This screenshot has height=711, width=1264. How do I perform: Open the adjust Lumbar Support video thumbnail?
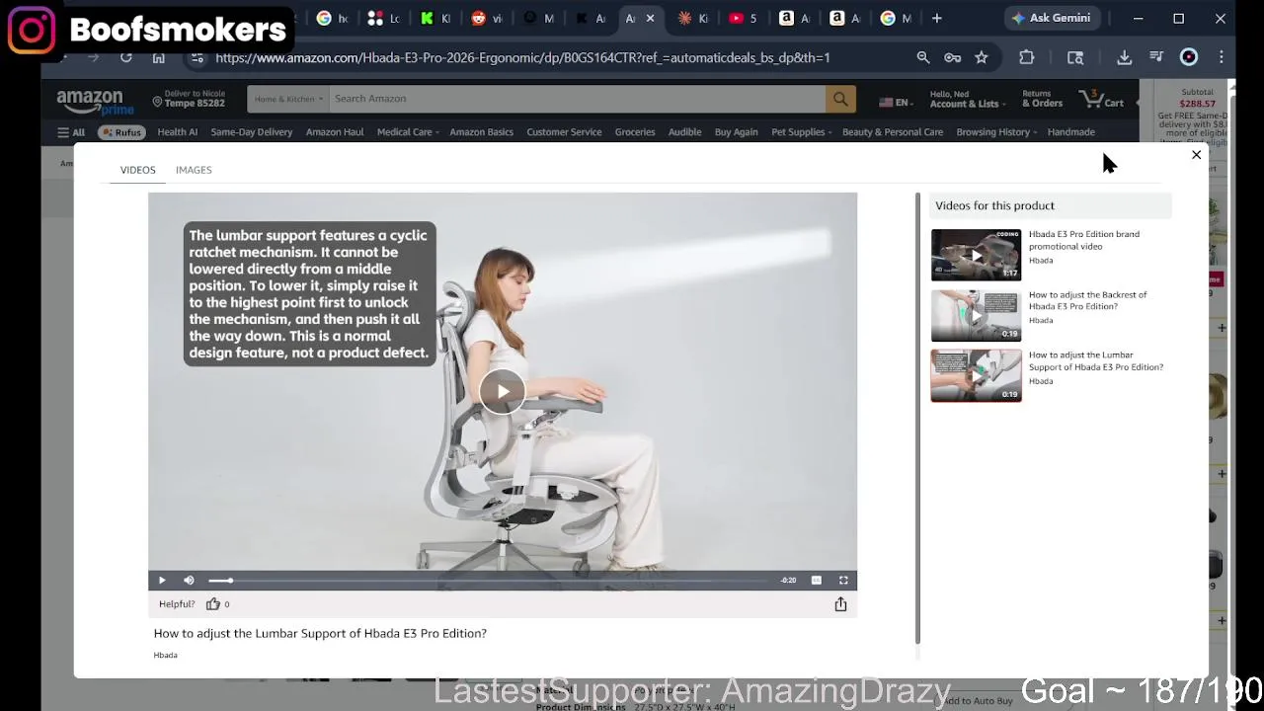pyautogui.click(x=976, y=375)
